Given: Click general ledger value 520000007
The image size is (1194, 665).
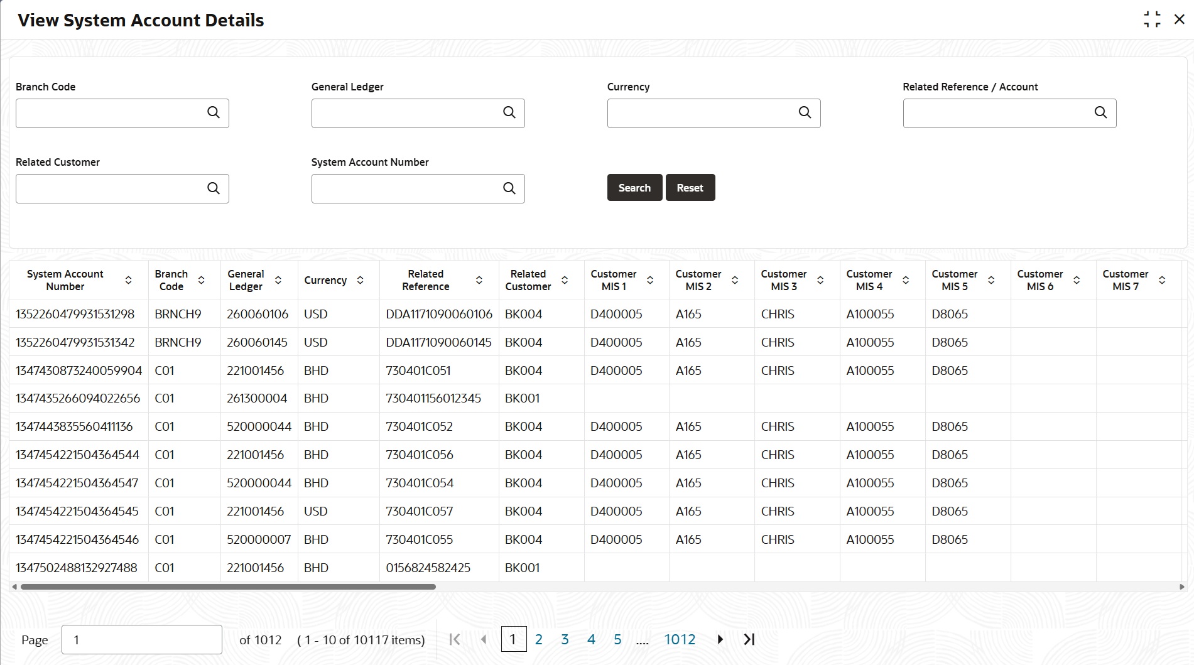Looking at the screenshot, I should click(259, 539).
